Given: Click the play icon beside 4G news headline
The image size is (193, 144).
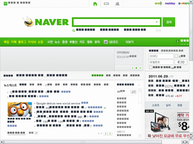Looking at the screenshot, I should (105, 108).
